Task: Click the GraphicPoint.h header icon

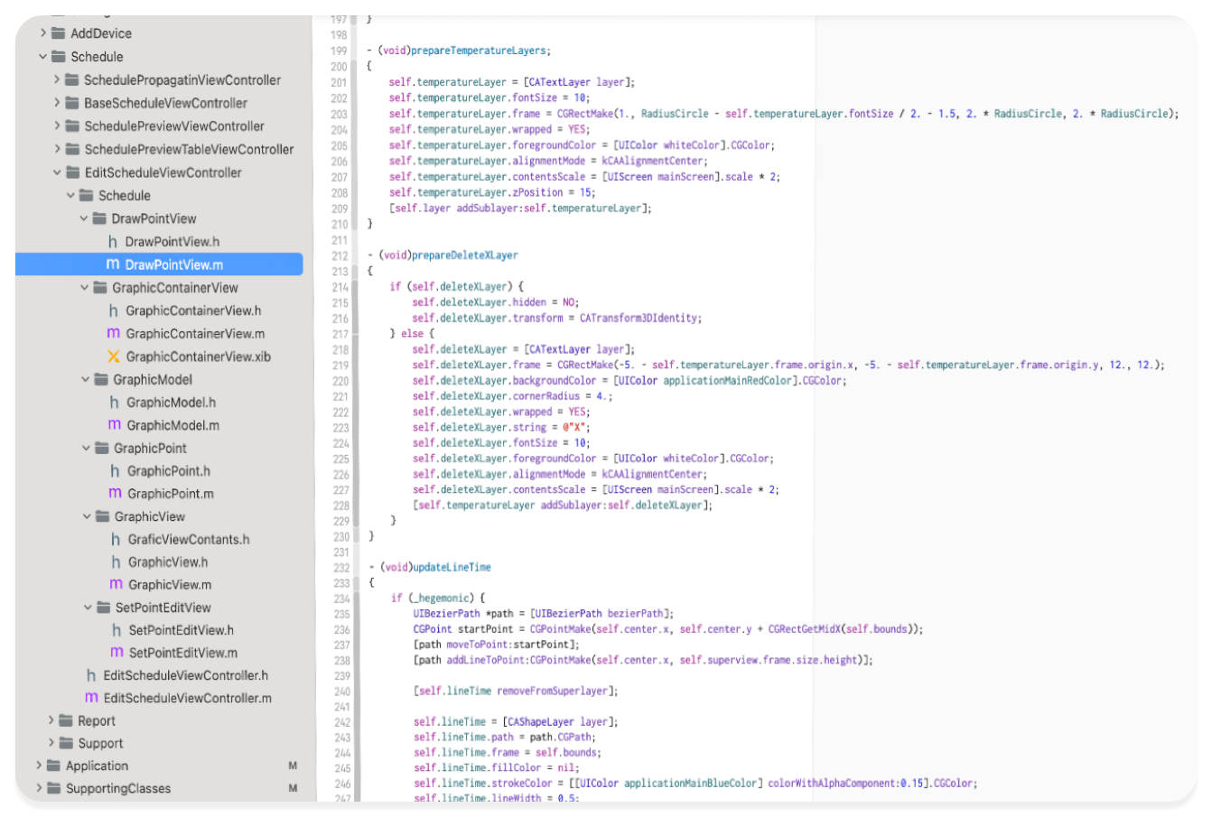Action: tap(115, 471)
